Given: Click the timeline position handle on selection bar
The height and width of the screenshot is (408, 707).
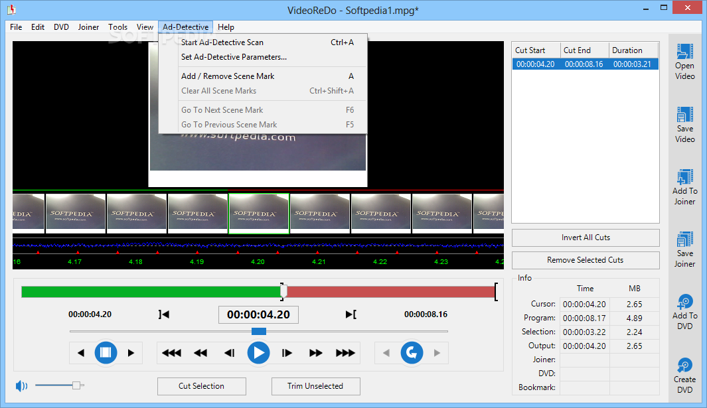Looking at the screenshot, I should (283, 292).
